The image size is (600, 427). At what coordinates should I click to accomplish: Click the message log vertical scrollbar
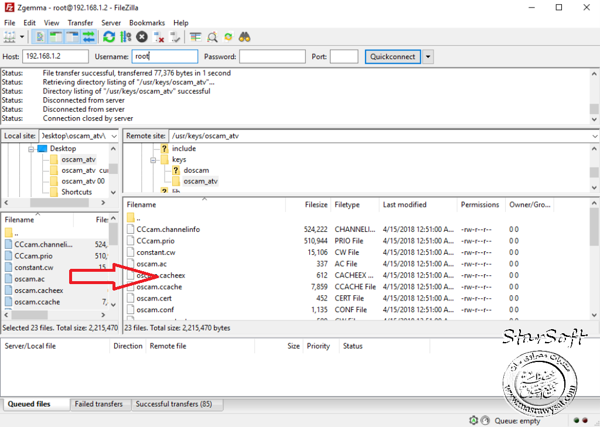tap(594, 96)
